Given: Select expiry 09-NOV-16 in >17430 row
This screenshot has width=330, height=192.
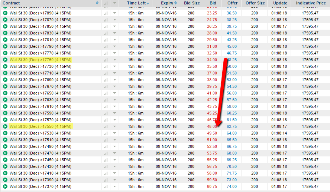Looking at the screenshot, I should [x=166, y=166].
